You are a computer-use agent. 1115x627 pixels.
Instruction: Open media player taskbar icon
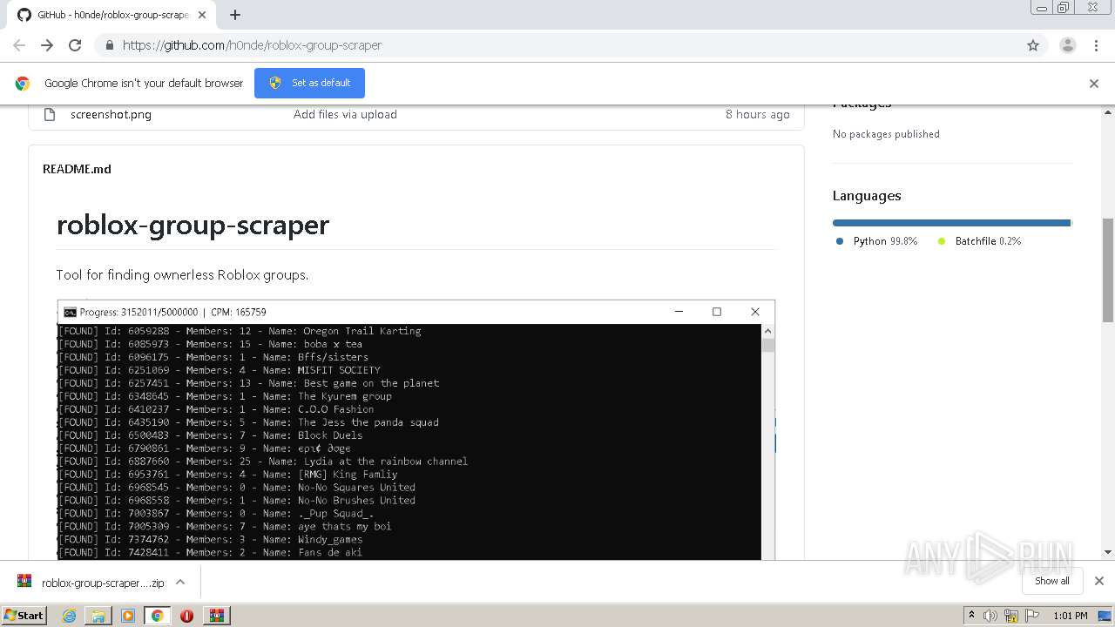(128, 616)
